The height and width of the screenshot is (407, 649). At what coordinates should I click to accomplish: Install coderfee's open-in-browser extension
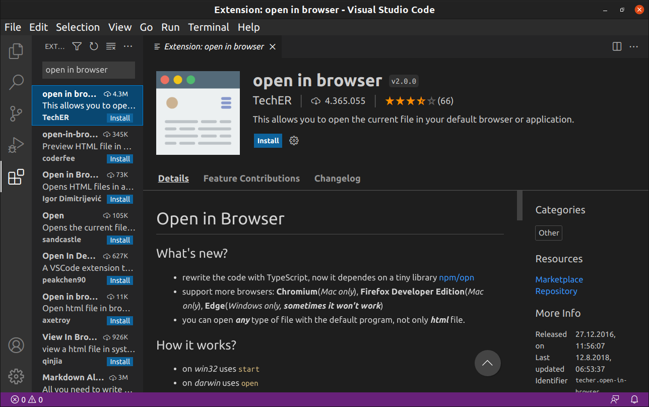click(120, 159)
